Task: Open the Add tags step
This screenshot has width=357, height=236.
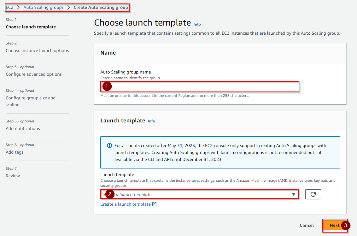Action: [15, 152]
